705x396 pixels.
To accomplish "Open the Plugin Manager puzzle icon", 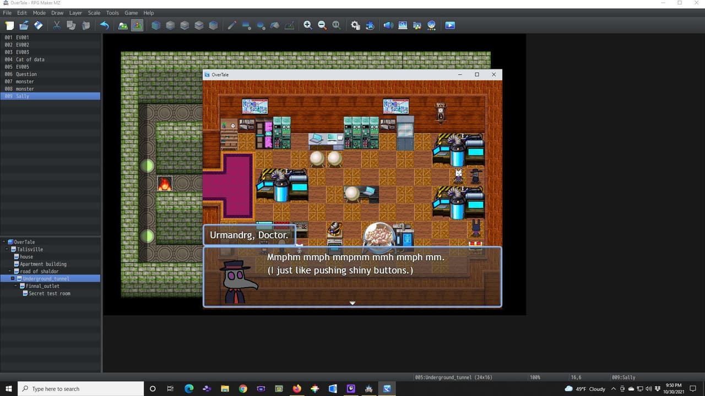I will [370, 25].
